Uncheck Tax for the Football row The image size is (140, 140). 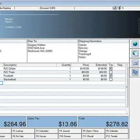(x=111, y=76)
